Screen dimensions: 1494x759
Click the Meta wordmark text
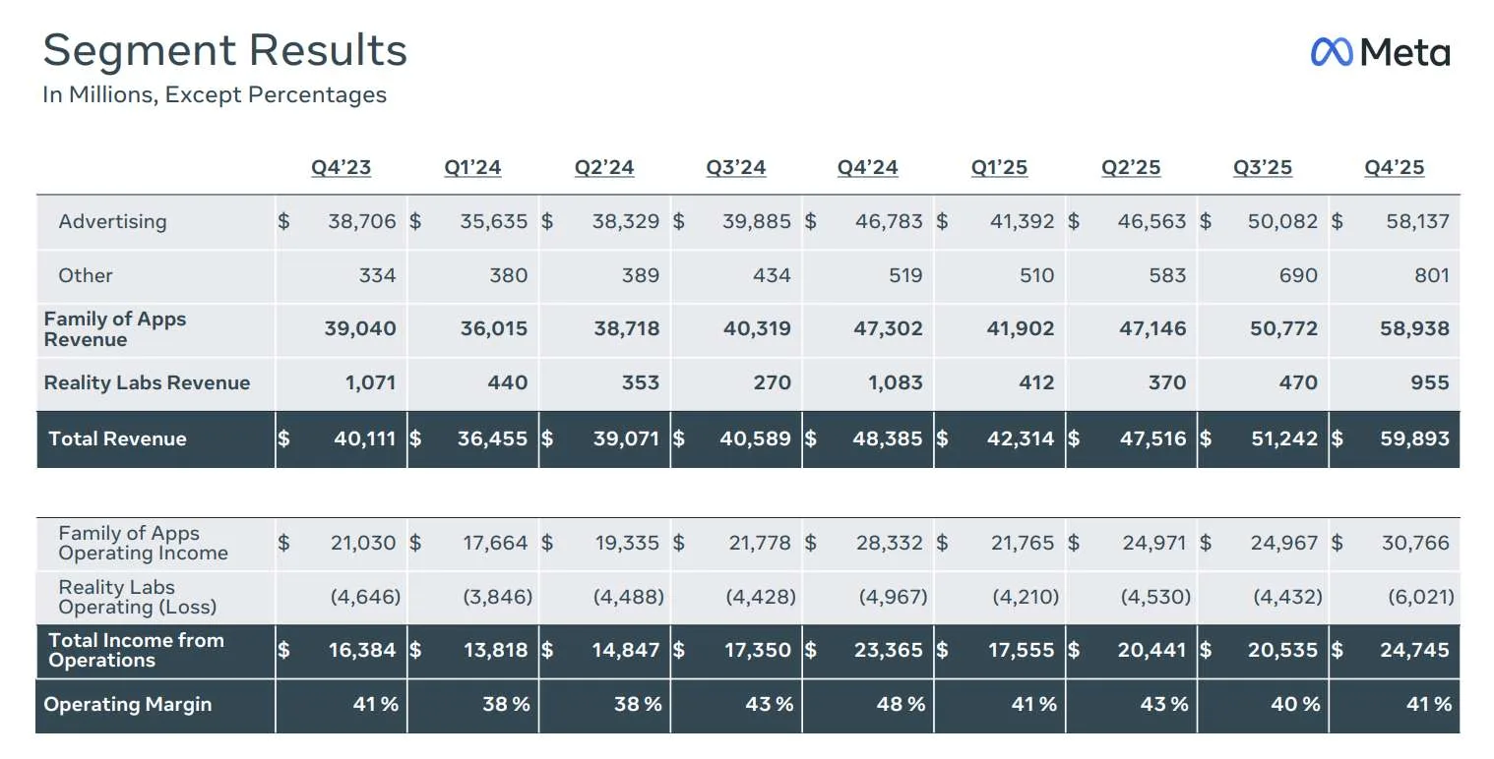1405,52
